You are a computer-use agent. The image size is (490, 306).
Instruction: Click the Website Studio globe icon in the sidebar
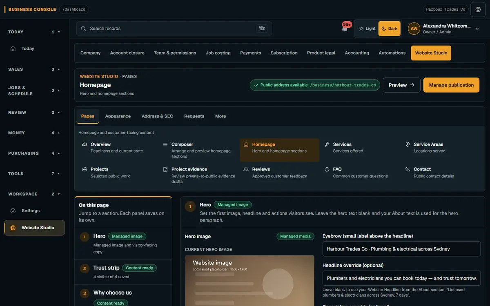[13, 228]
